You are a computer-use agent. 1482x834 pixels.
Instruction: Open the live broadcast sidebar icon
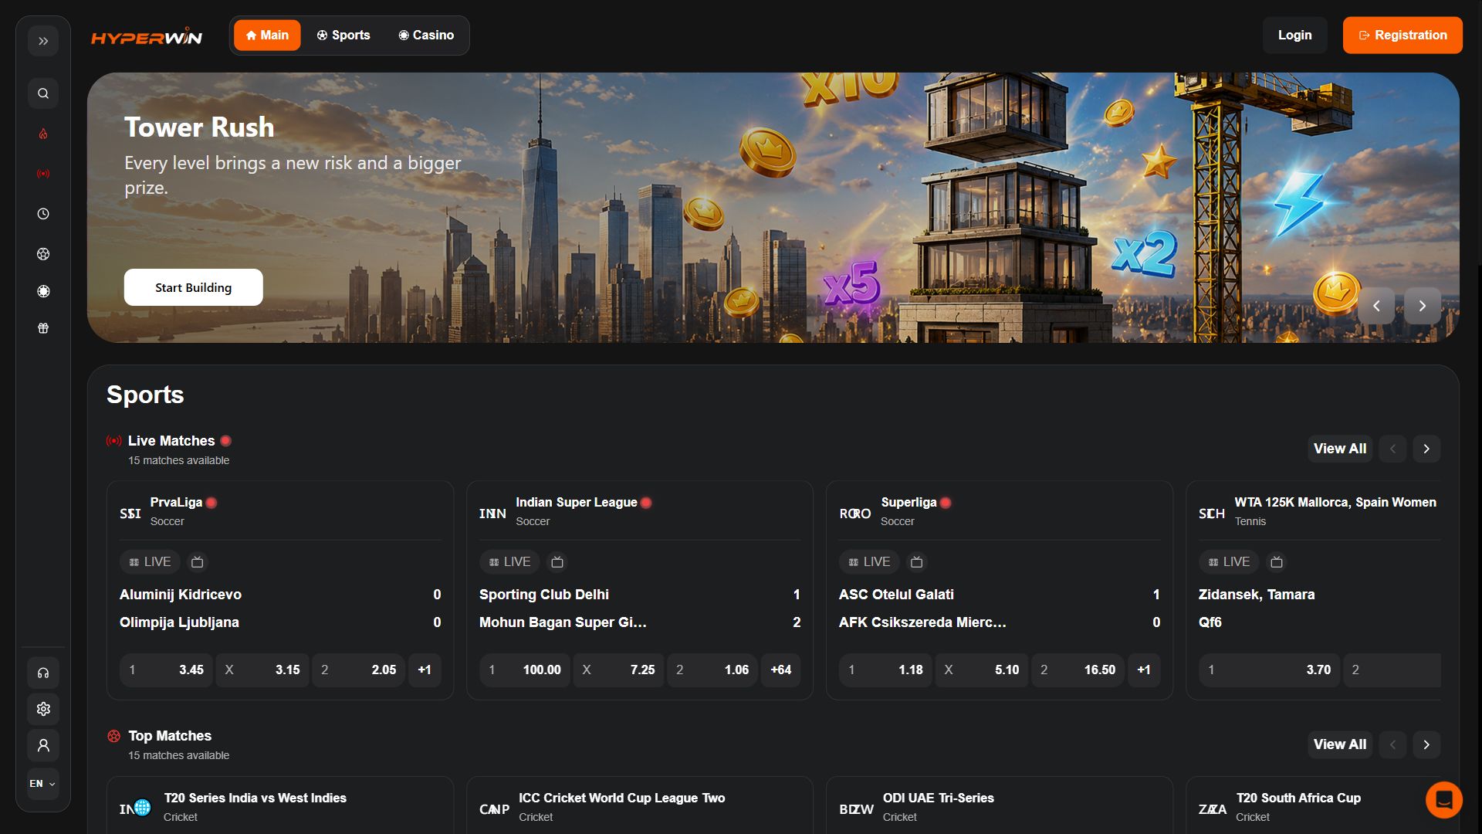[43, 174]
